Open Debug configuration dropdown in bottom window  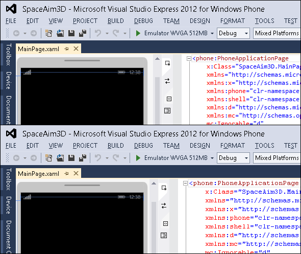click(x=233, y=158)
